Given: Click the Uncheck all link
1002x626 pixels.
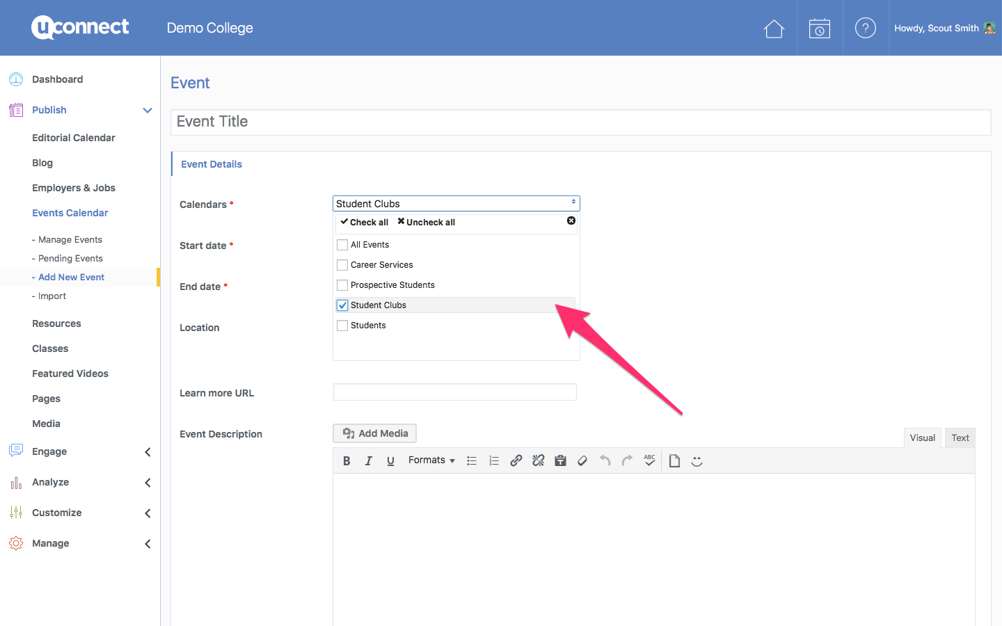Looking at the screenshot, I should click(x=426, y=223).
